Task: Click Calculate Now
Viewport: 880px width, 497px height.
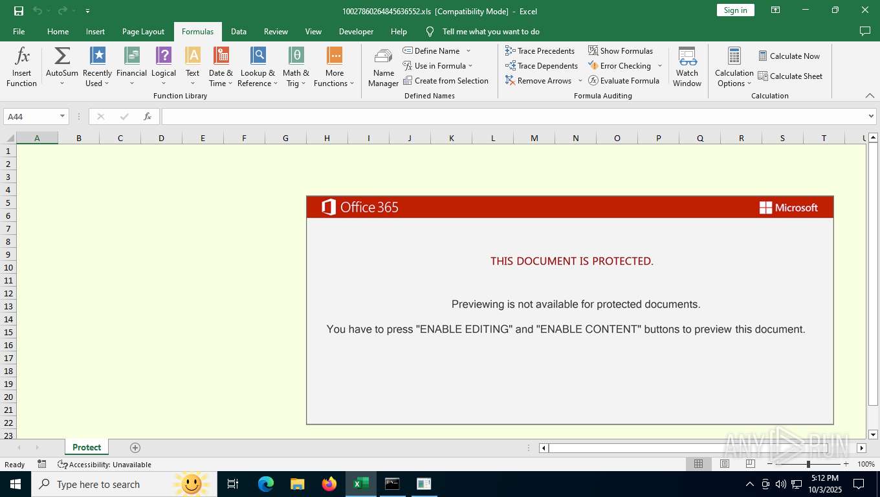Action: (789, 56)
